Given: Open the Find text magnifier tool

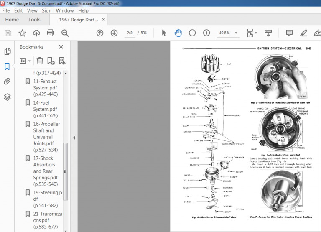Looking at the screenshot, I should click(x=65, y=33).
